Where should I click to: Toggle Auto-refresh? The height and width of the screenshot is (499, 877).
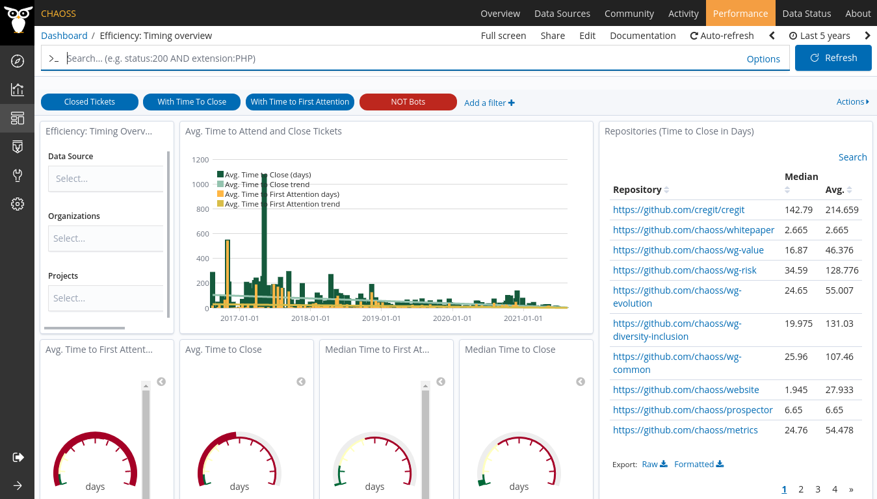722,36
